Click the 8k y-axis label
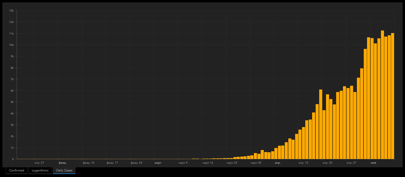This screenshot has height=177, width=405. point(12,68)
